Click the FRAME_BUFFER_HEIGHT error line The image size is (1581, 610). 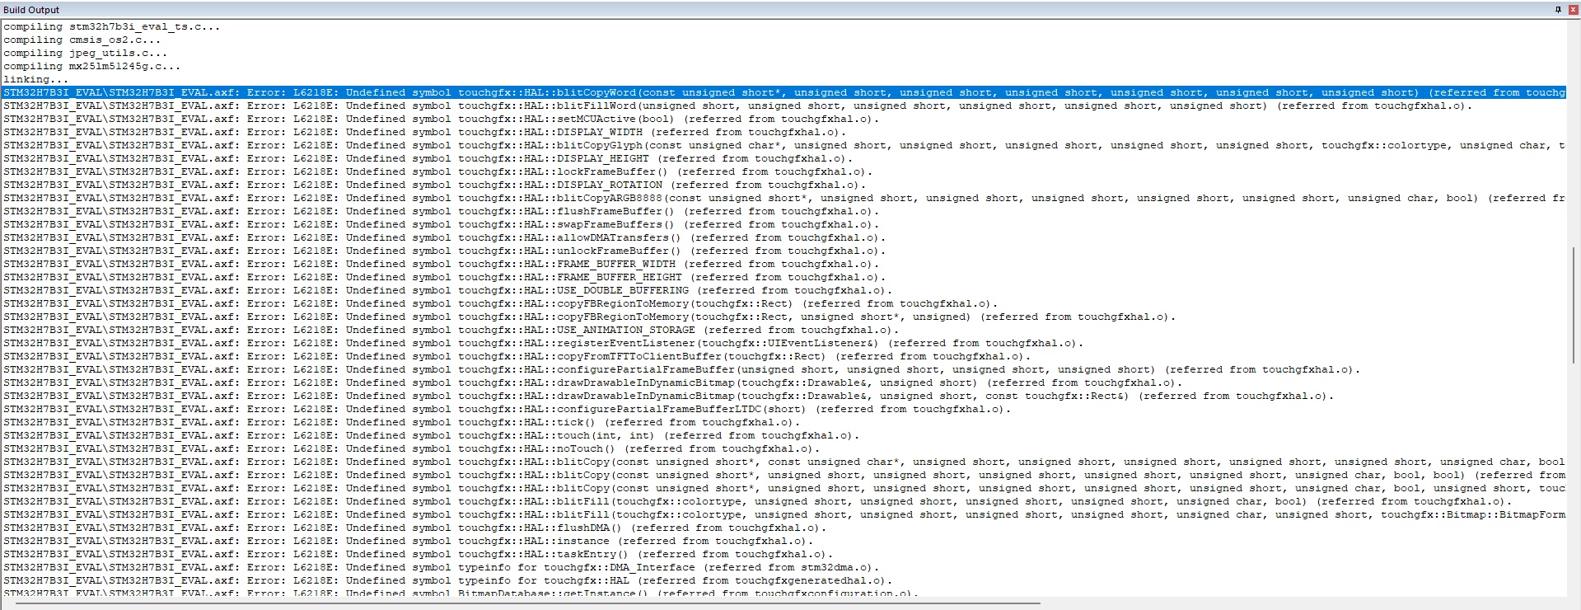[x=445, y=277]
